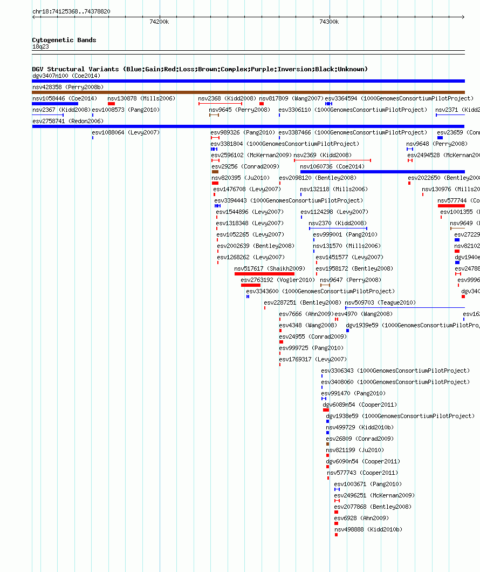The image size is (480, 572).
Task: Click esv1544896 (Levy2007) label
Action: 250,212
